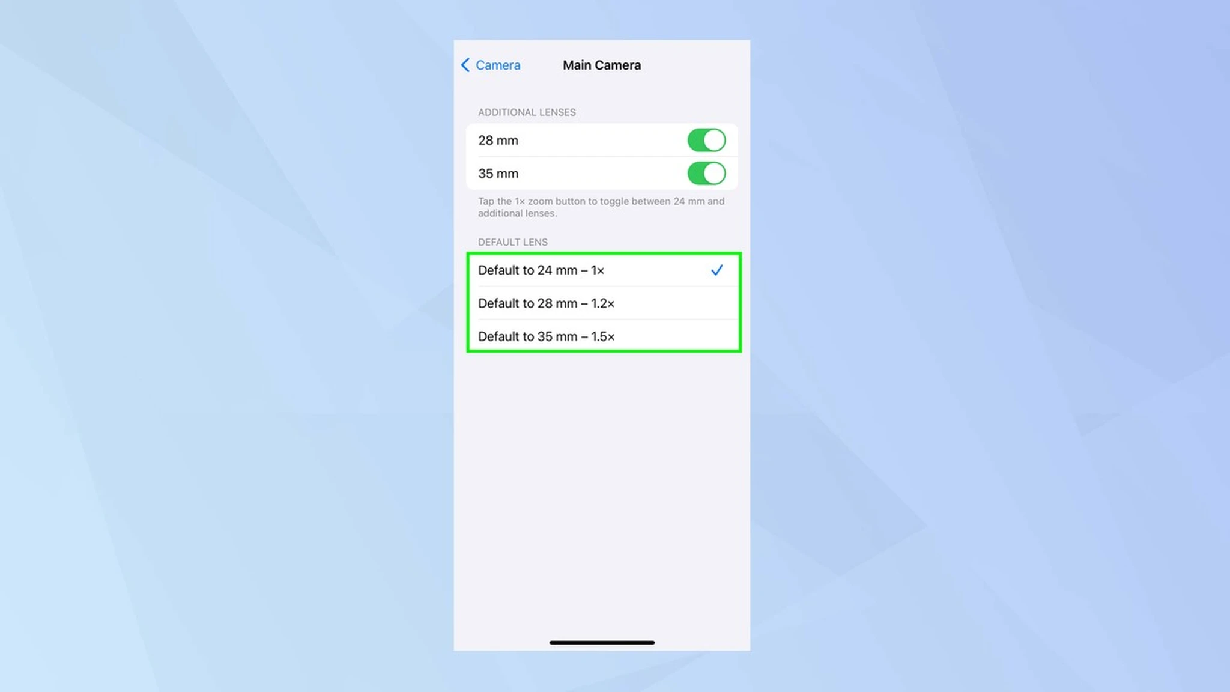
Task: Select Default to 35 mm – 1.5x
Action: tap(602, 336)
